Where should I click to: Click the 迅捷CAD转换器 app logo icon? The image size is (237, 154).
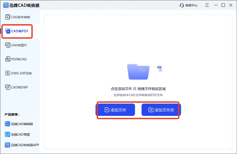6,5
